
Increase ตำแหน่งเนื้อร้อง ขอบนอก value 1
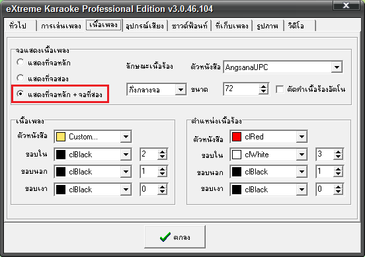tap(339, 169)
